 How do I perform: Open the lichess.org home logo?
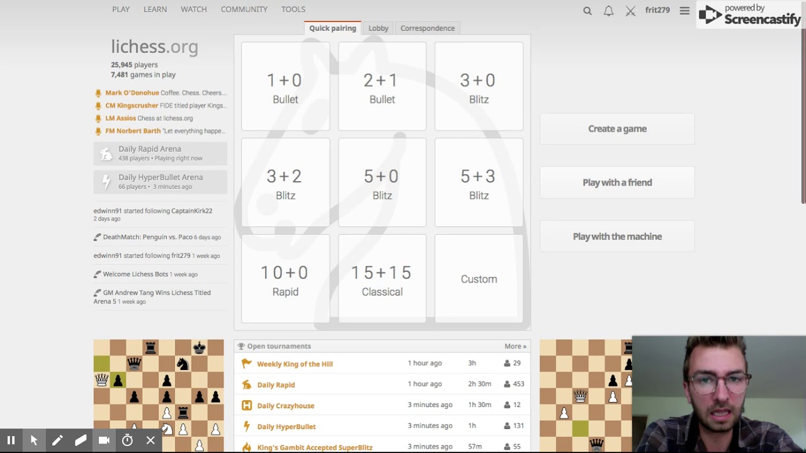(154, 47)
